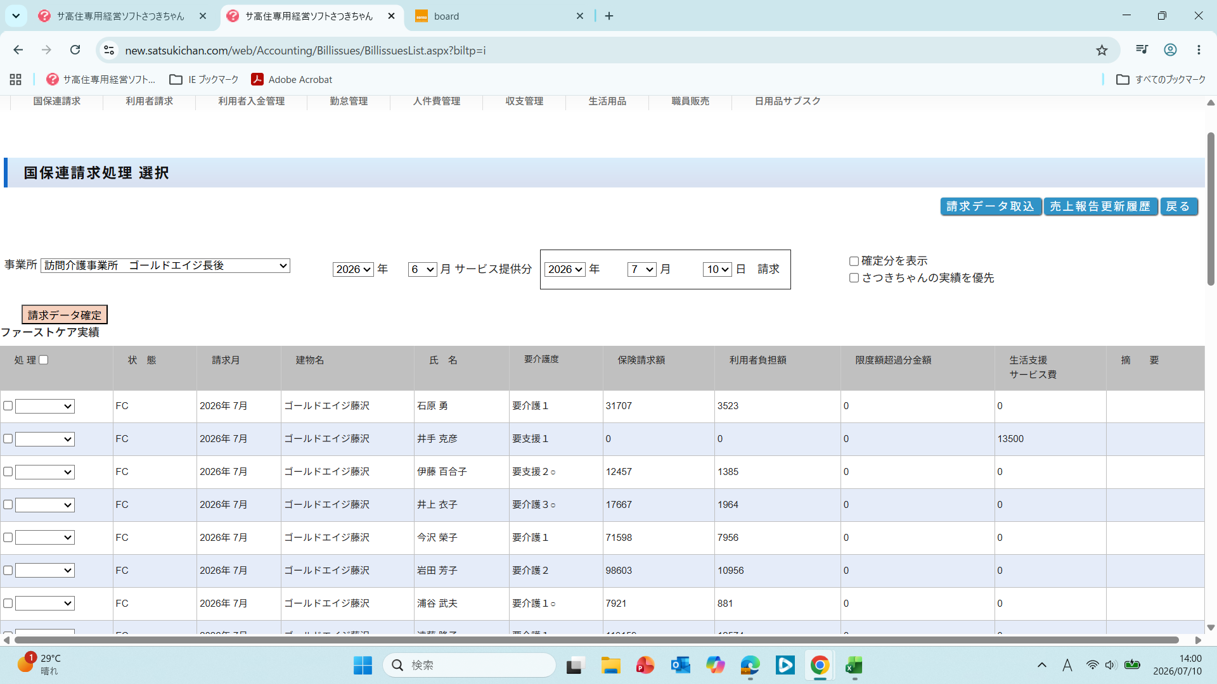This screenshot has height=684, width=1217.
Task: Open the Chrome three-dot menu
Action: click(x=1199, y=50)
